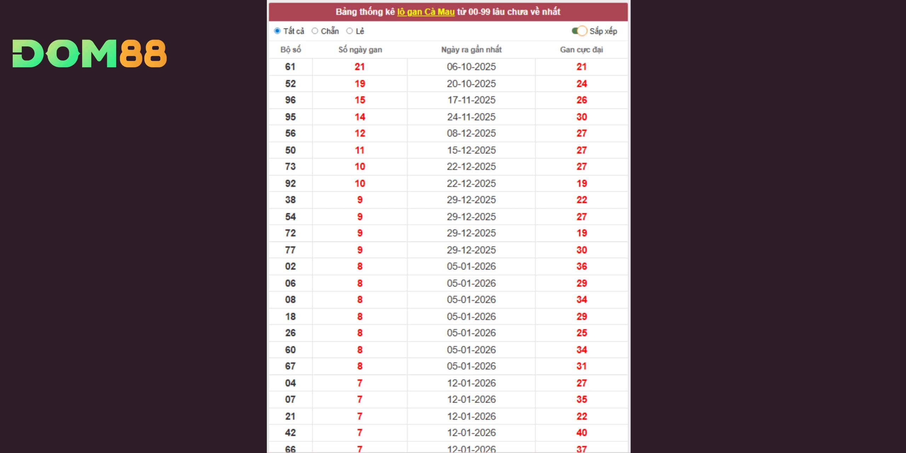Click date 17-11-2025 cell

pos(471,100)
